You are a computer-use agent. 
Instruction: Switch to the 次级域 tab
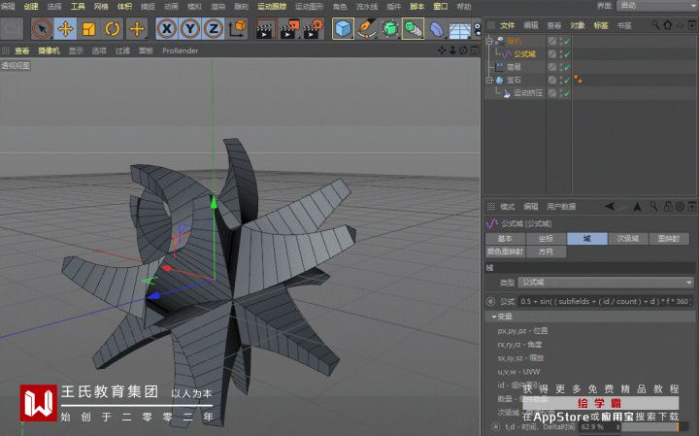pos(628,239)
